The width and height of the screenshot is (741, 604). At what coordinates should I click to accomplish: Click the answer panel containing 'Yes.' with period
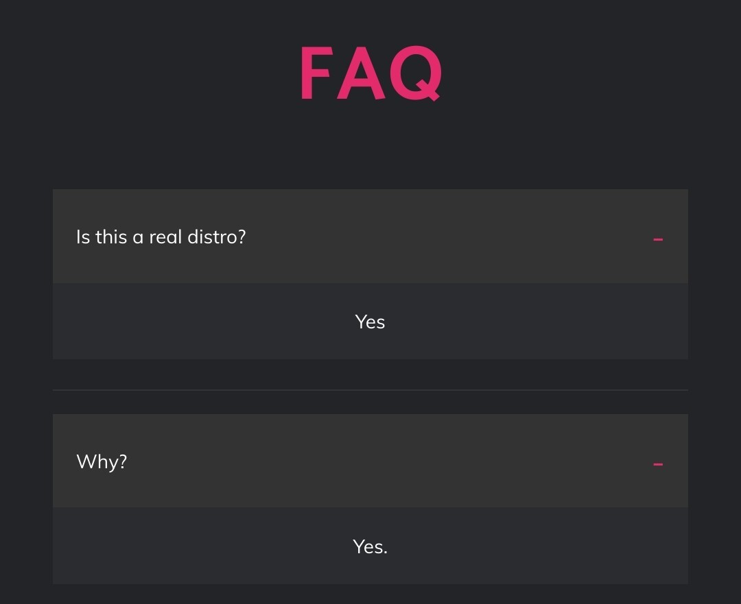(x=206, y=546)
